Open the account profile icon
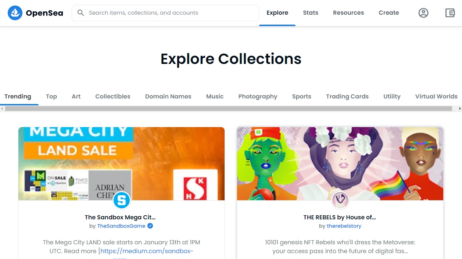This screenshot has width=462, height=259. [x=423, y=13]
